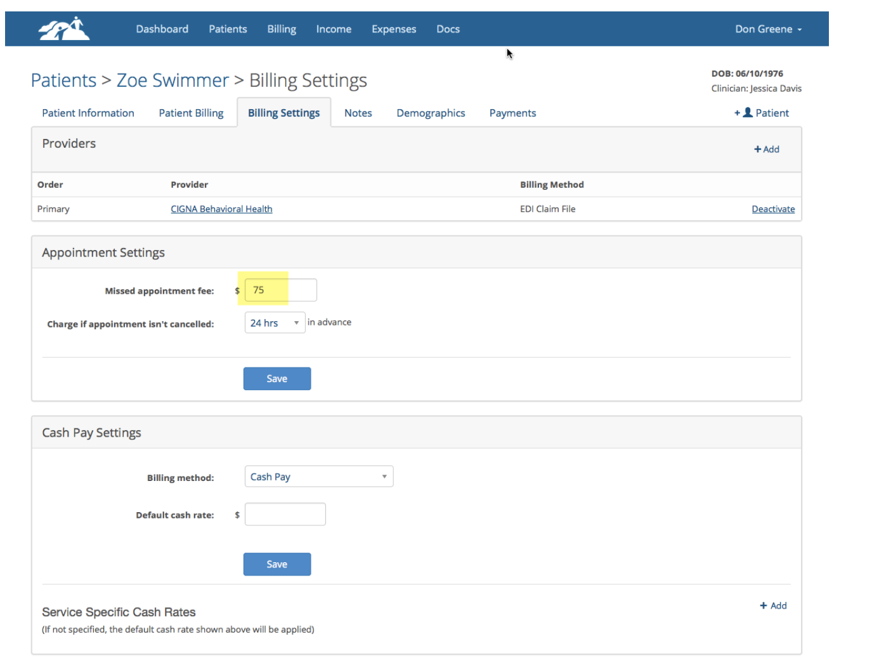Open the cancellation time dropdown showing 24 hrs
Screen dimensions: 879x665
[x=274, y=322]
